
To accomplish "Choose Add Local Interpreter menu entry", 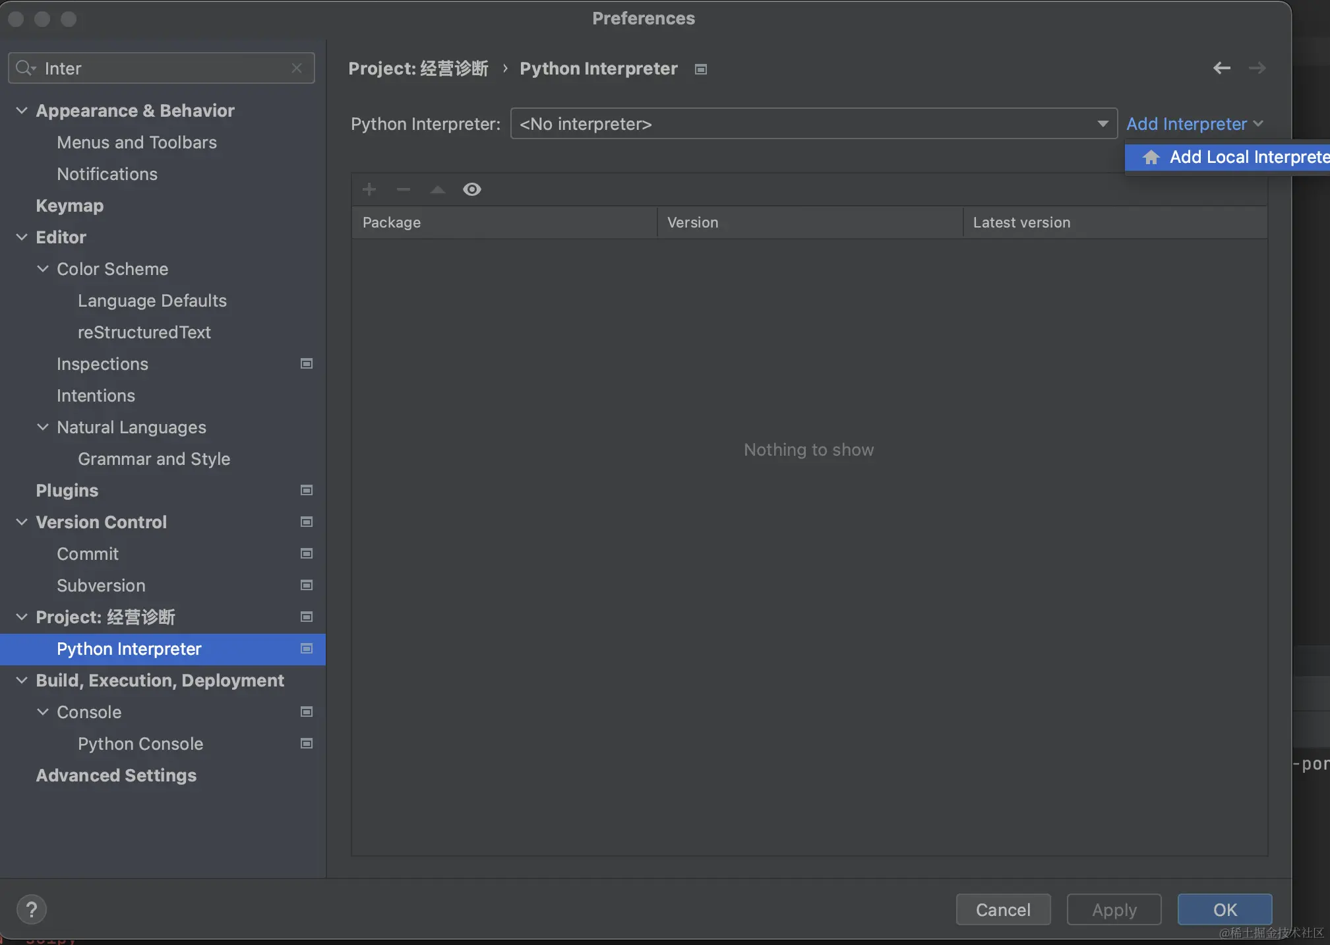I will point(1228,157).
